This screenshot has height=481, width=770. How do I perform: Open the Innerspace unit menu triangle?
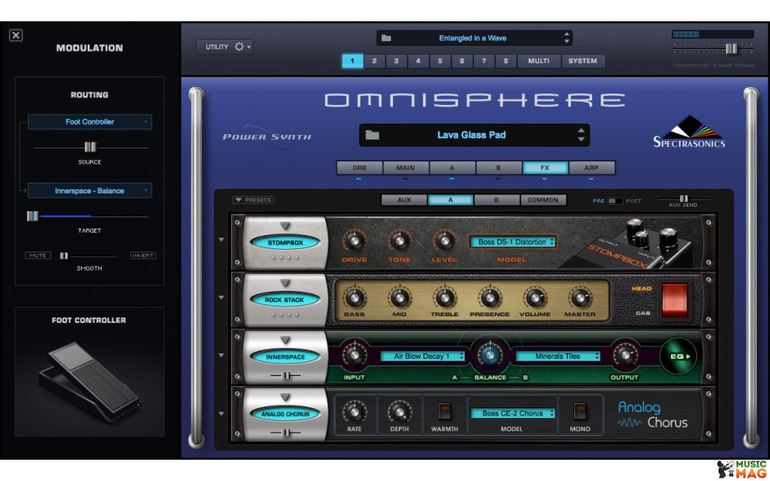click(x=285, y=340)
